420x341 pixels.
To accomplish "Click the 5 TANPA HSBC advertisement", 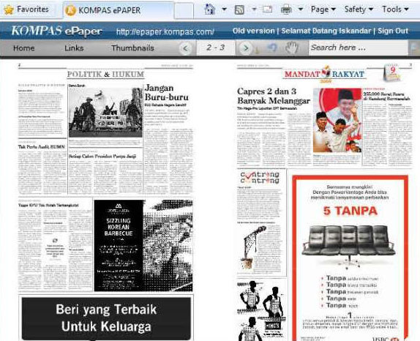I will point(350,258).
